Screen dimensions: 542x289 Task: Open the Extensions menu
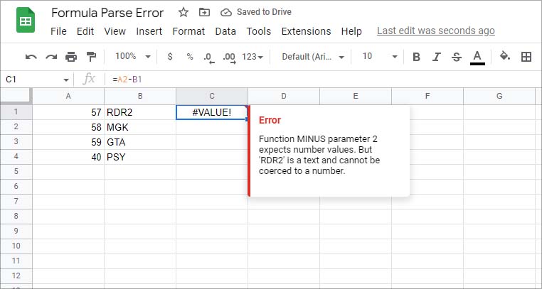[x=306, y=31]
